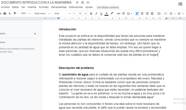Toggle italic formatting

tap(96, 14)
